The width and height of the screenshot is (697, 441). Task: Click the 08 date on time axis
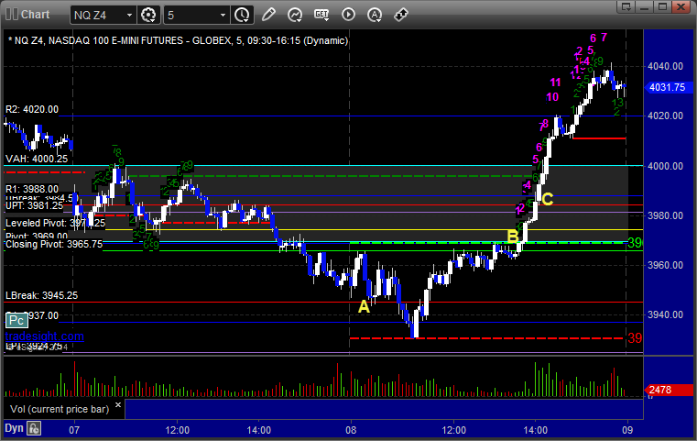tap(351, 430)
